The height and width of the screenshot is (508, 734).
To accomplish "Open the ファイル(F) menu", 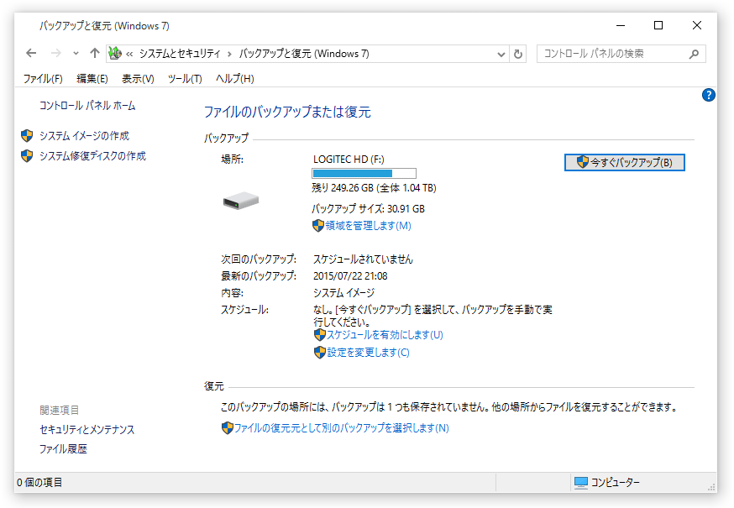I will 43,79.
